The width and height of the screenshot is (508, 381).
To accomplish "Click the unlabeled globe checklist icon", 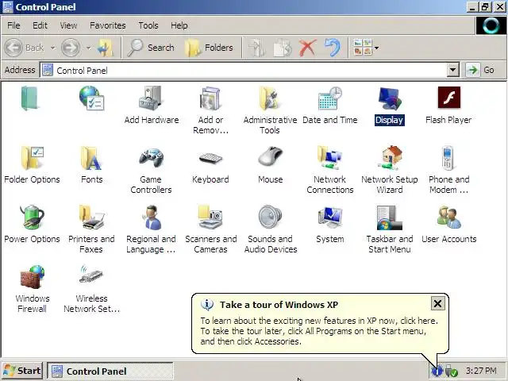I will click(91, 98).
